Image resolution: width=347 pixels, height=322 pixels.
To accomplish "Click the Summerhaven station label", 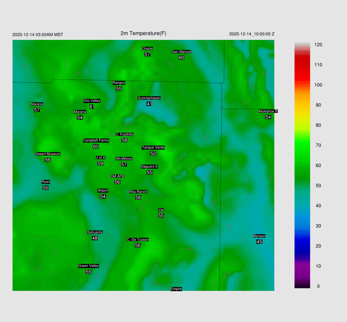I will tap(149, 98).
